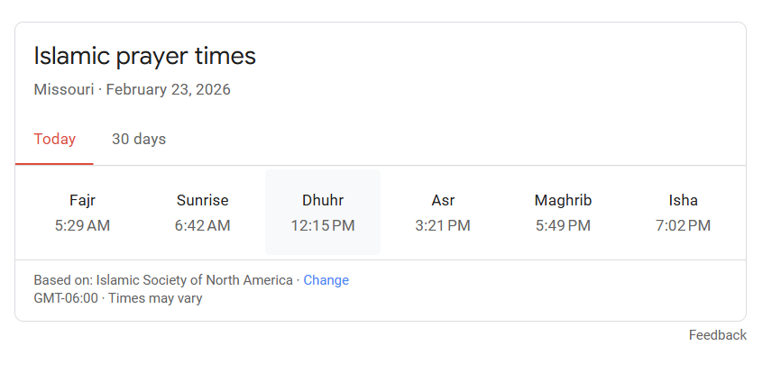Image resolution: width=781 pixels, height=373 pixels.
Task: Click the GMT-06:00 times may vary note
Action: pyautogui.click(x=117, y=298)
